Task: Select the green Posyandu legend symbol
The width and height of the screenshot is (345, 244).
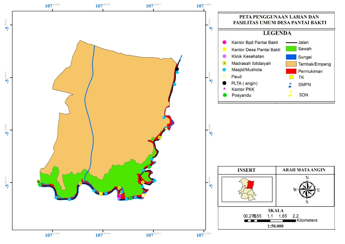Action: [x=225, y=95]
